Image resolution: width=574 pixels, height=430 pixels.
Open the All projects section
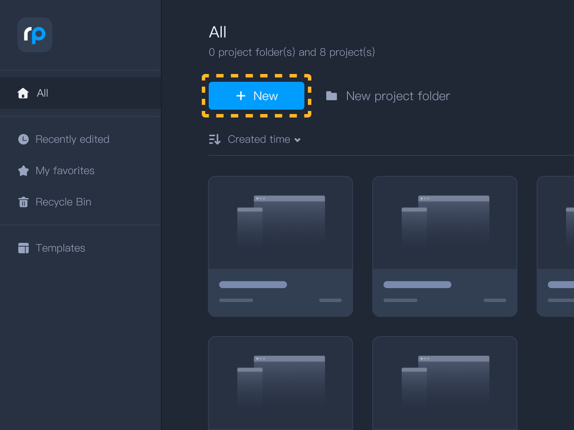click(43, 93)
